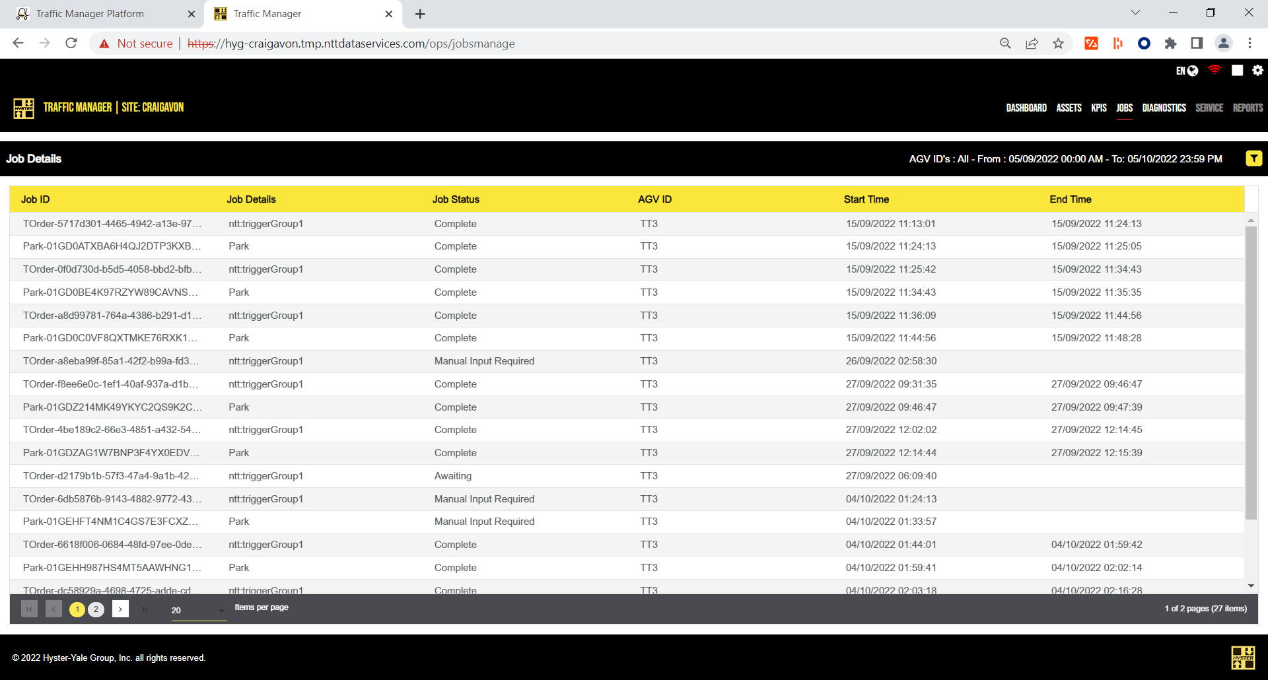Open the settings gear in app header
The width and height of the screenshot is (1268, 680).
pyautogui.click(x=1257, y=70)
